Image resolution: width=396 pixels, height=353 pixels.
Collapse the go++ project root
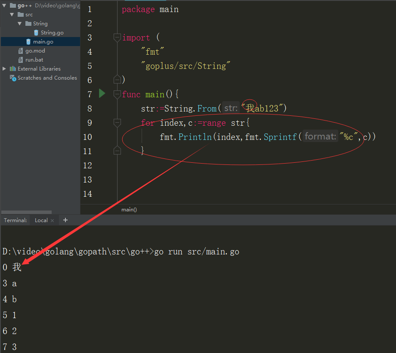point(4,6)
